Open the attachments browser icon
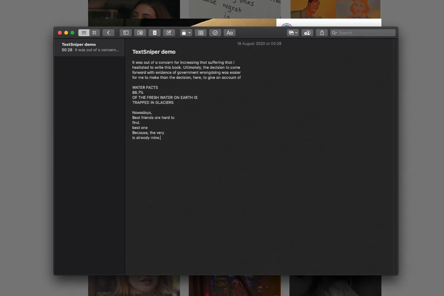Image resolution: width=444 pixels, height=296 pixels. pyautogui.click(x=140, y=33)
